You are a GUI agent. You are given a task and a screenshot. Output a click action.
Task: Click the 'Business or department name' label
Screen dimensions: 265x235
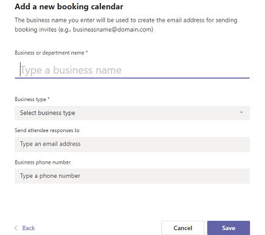49,53
